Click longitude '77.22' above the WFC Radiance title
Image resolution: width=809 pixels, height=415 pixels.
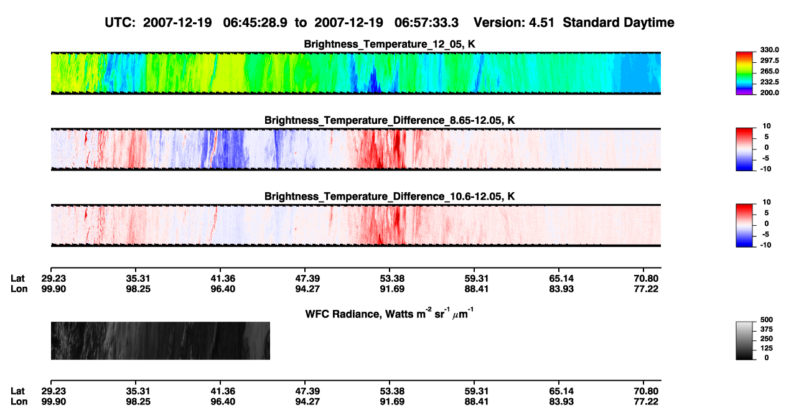(647, 289)
